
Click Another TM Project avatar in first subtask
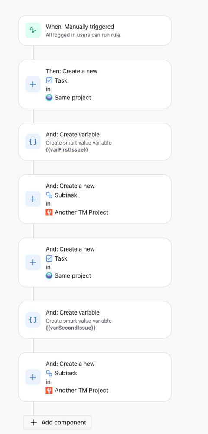point(49,212)
